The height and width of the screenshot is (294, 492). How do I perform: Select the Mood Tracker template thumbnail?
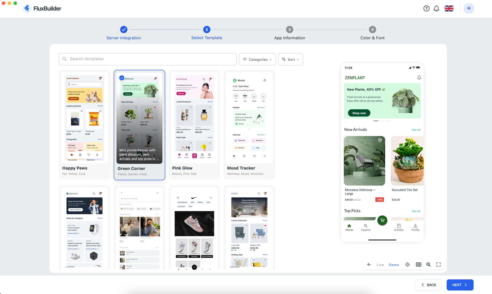pyautogui.click(x=249, y=117)
